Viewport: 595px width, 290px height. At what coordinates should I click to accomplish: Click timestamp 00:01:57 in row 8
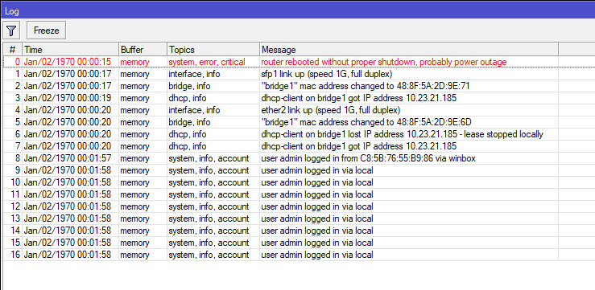click(68, 158)
